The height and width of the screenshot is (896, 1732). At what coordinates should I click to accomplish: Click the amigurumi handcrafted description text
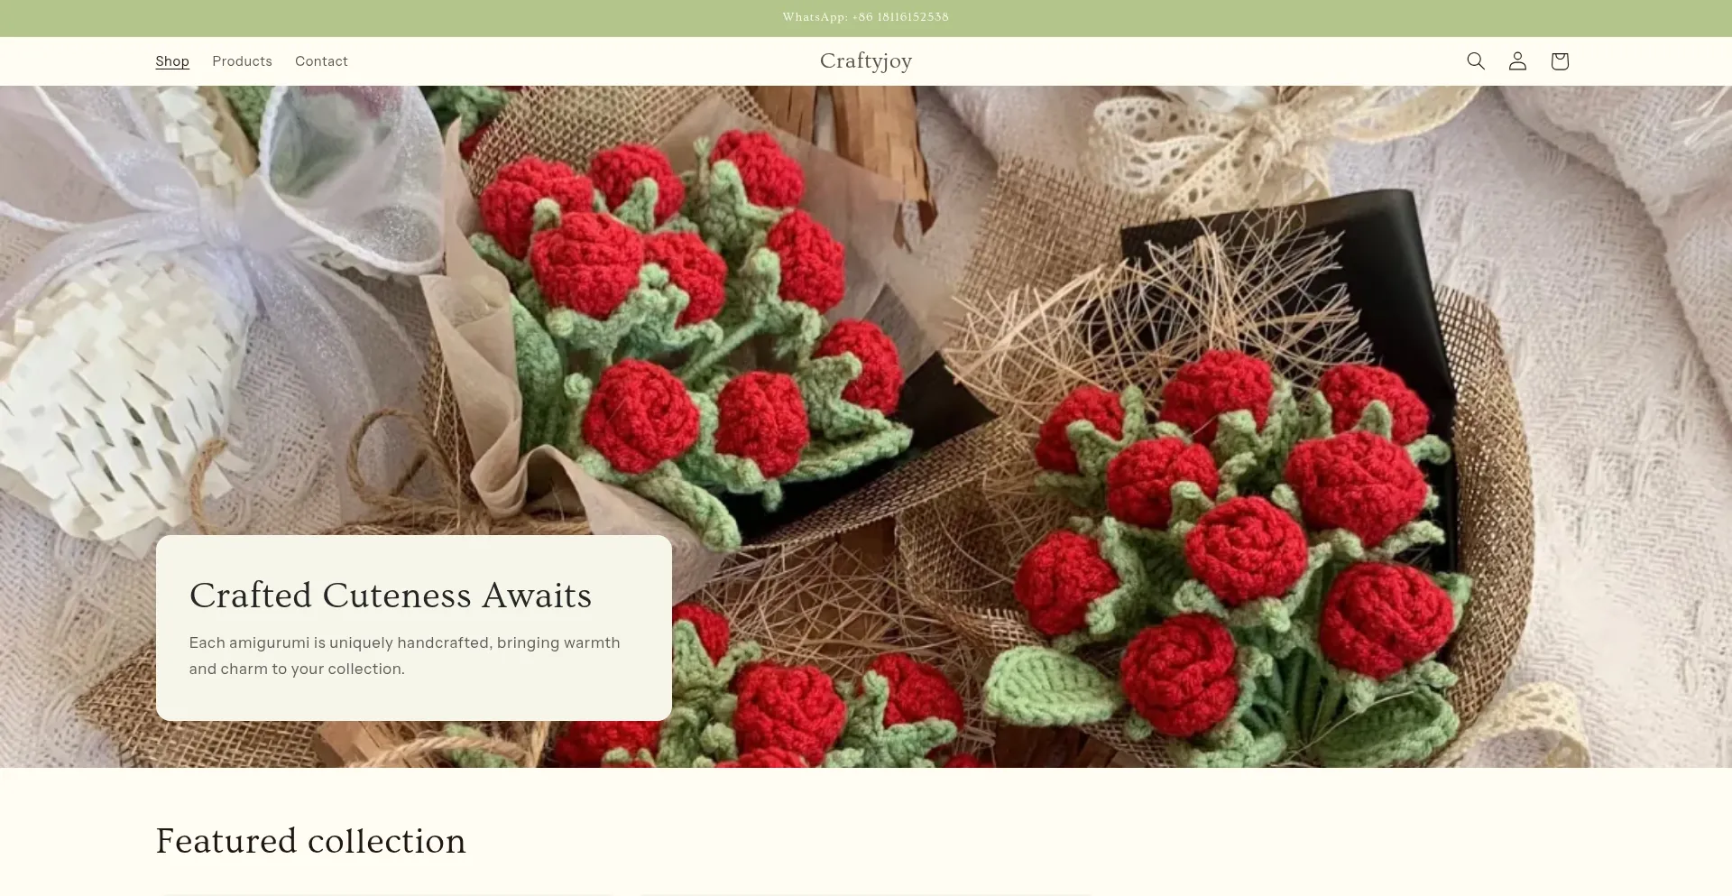(x=405, y=656)
